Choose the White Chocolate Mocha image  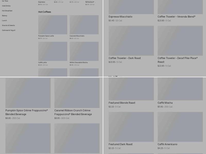[84, 51]
